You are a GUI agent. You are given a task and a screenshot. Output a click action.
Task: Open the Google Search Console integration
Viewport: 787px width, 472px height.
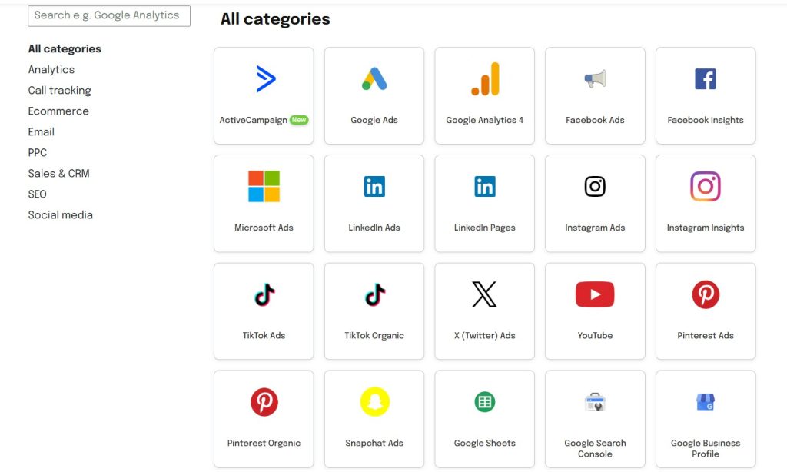(595, 417)
